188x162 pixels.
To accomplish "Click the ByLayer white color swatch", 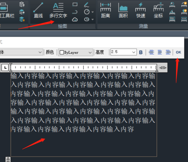I will 62,53.
